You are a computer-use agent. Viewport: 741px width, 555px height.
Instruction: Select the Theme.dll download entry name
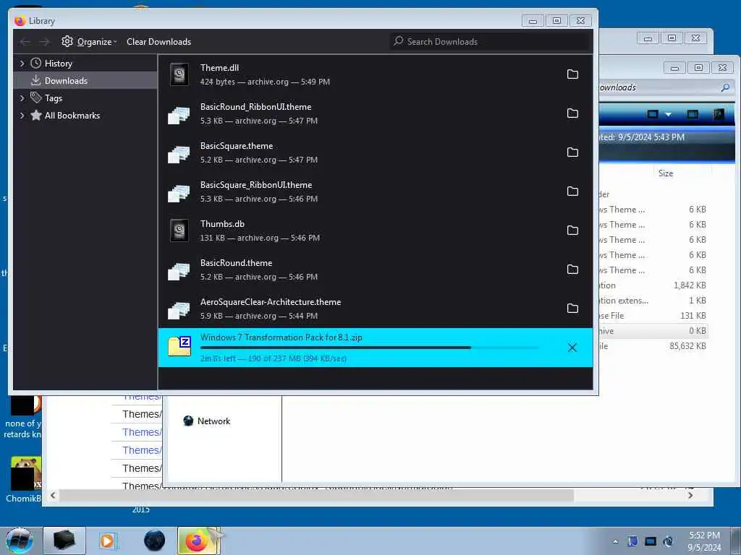[219, 67]
